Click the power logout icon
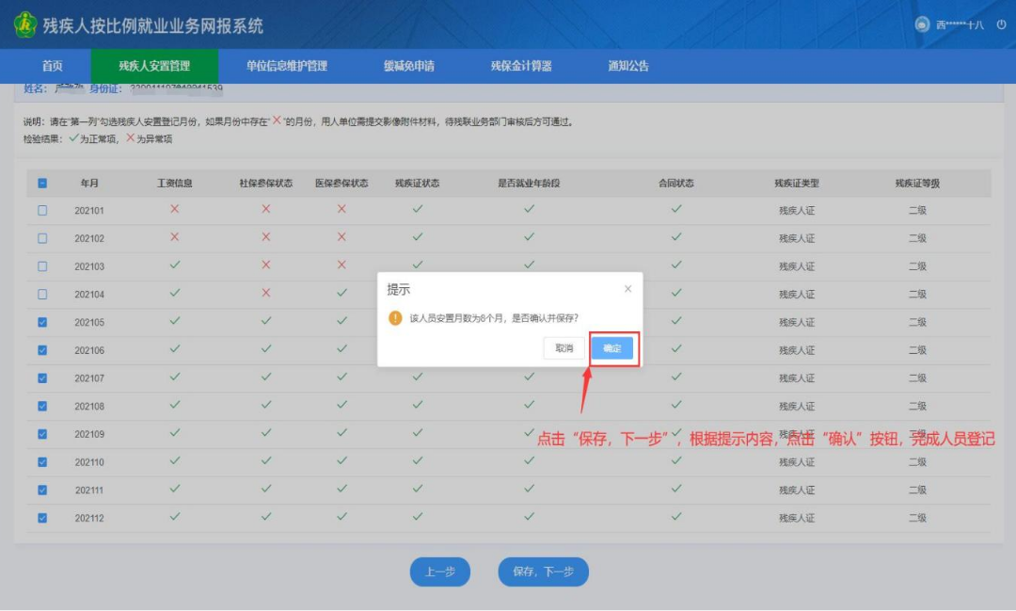The image size is (1016, 611). [x=1001, y=25]
